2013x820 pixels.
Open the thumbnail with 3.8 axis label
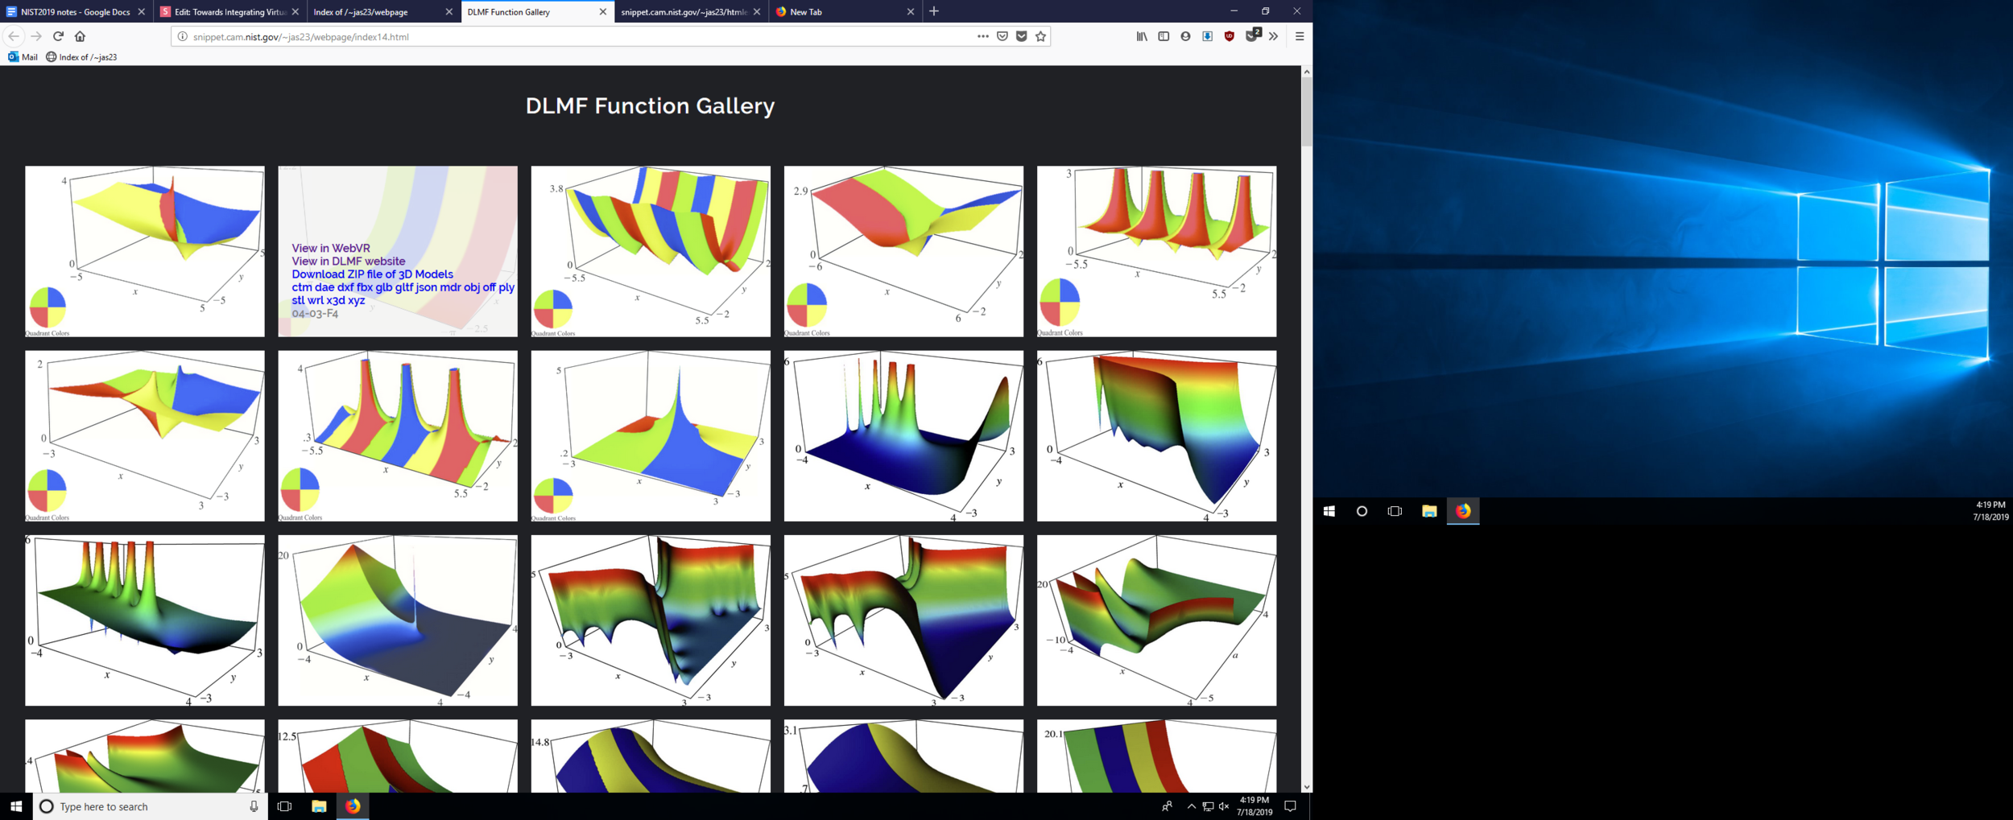click(651, 251)
